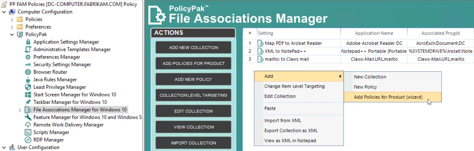The height and width of the screenshot is (151, 474).
Task: Select View as XML in Notepad
Action: 299,141
